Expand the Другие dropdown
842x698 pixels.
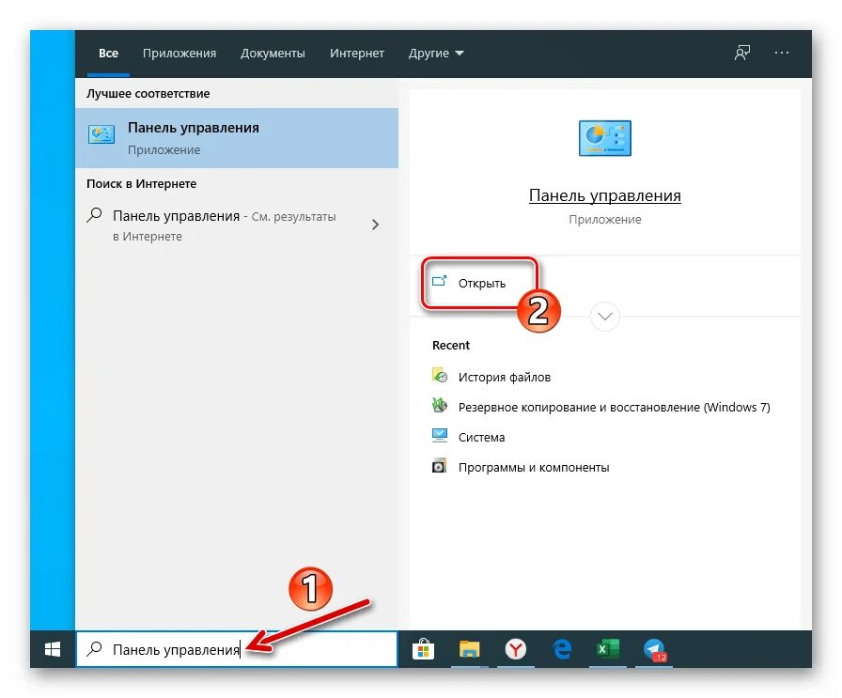(x=436, y=54)
